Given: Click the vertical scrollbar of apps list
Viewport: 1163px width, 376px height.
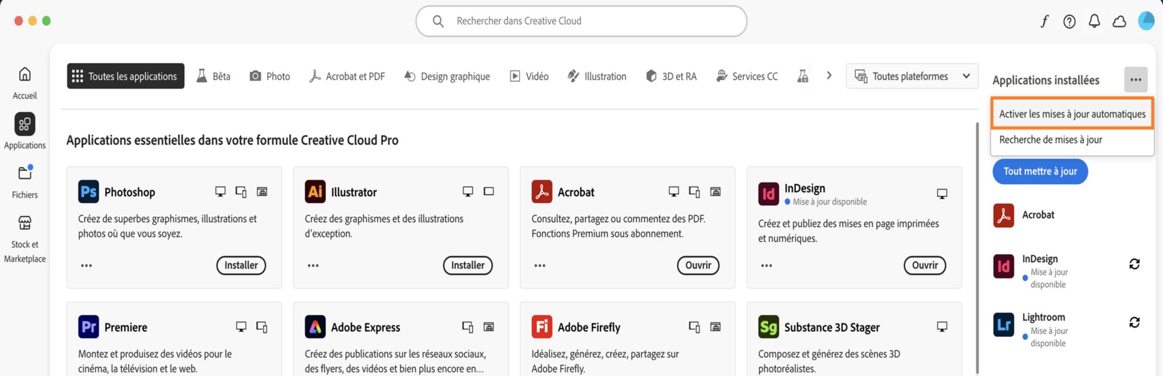Looking at the screenshot, I should (976, 248).
